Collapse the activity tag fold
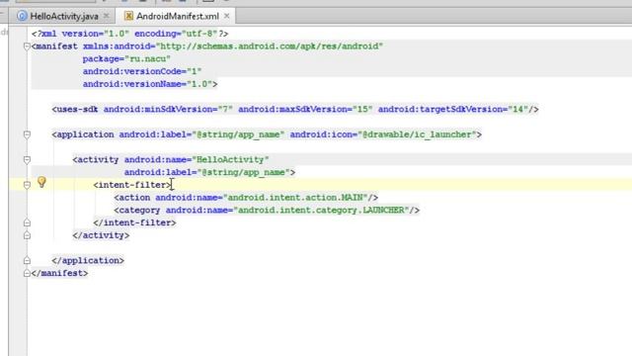Screen dimensions: 632x356 [27, 160]
